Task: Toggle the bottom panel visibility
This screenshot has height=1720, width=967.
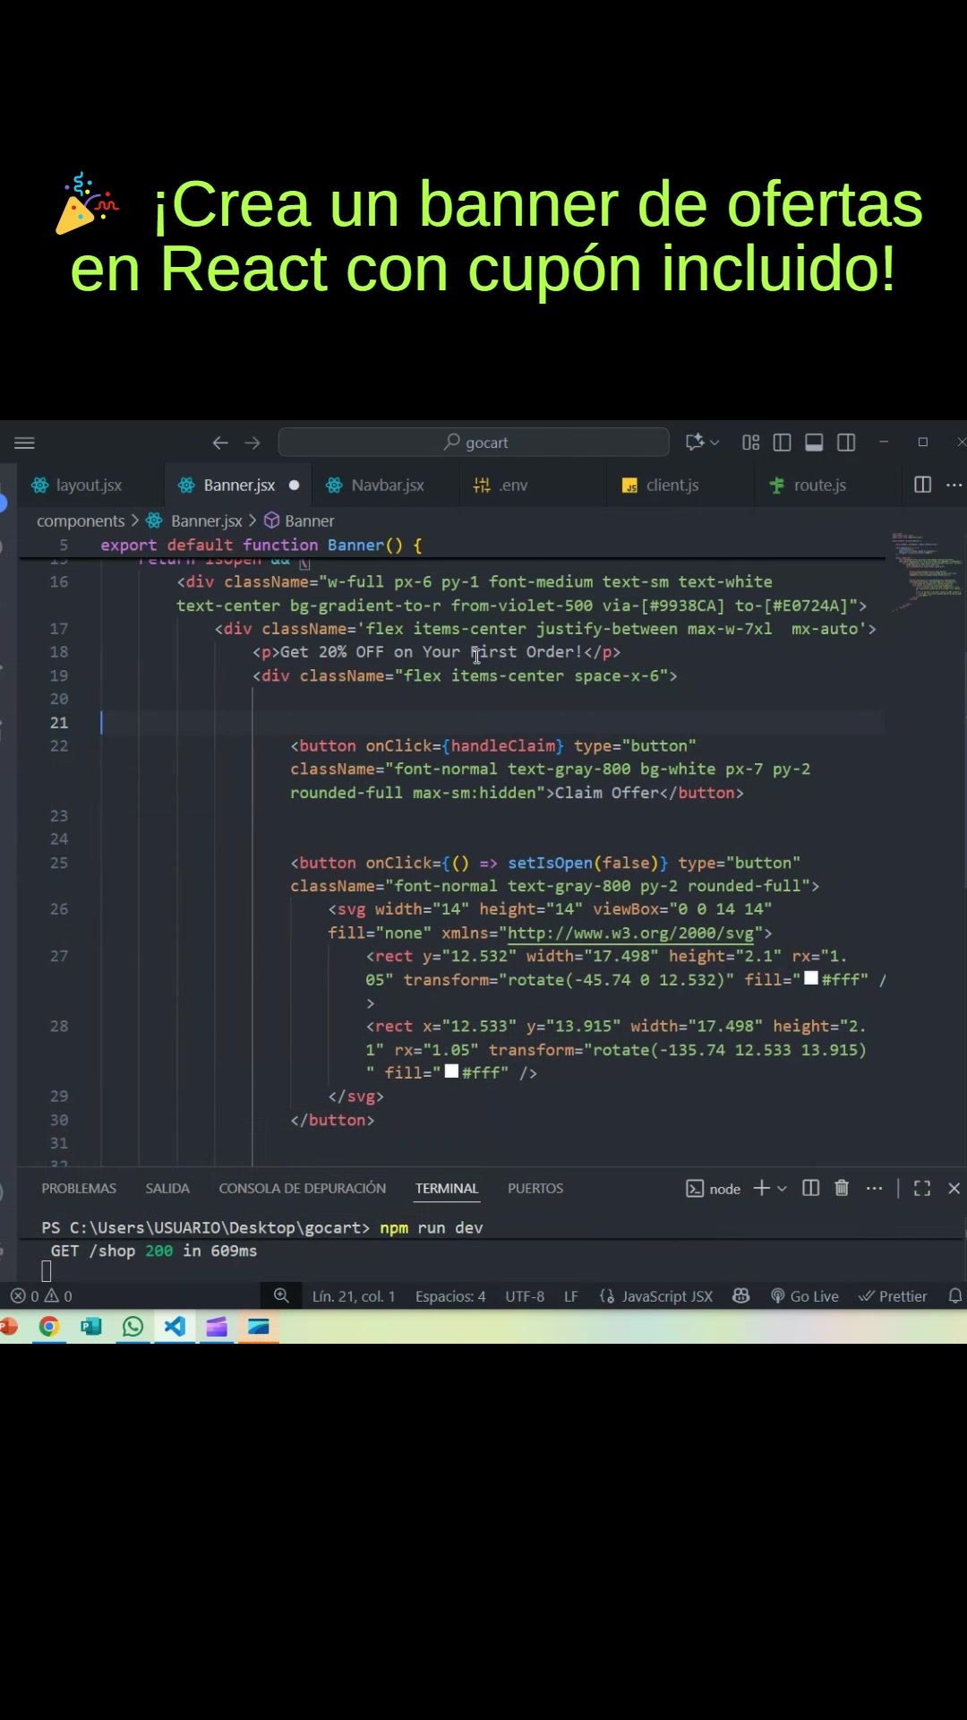Action: [x=814, y=442]
